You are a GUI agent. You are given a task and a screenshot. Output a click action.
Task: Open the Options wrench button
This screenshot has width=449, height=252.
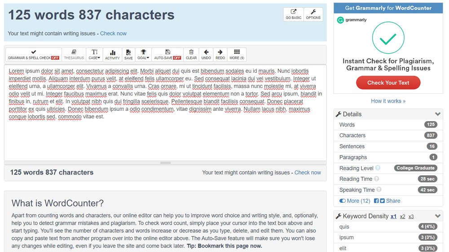pyautogui.click(x=313, y=14)
